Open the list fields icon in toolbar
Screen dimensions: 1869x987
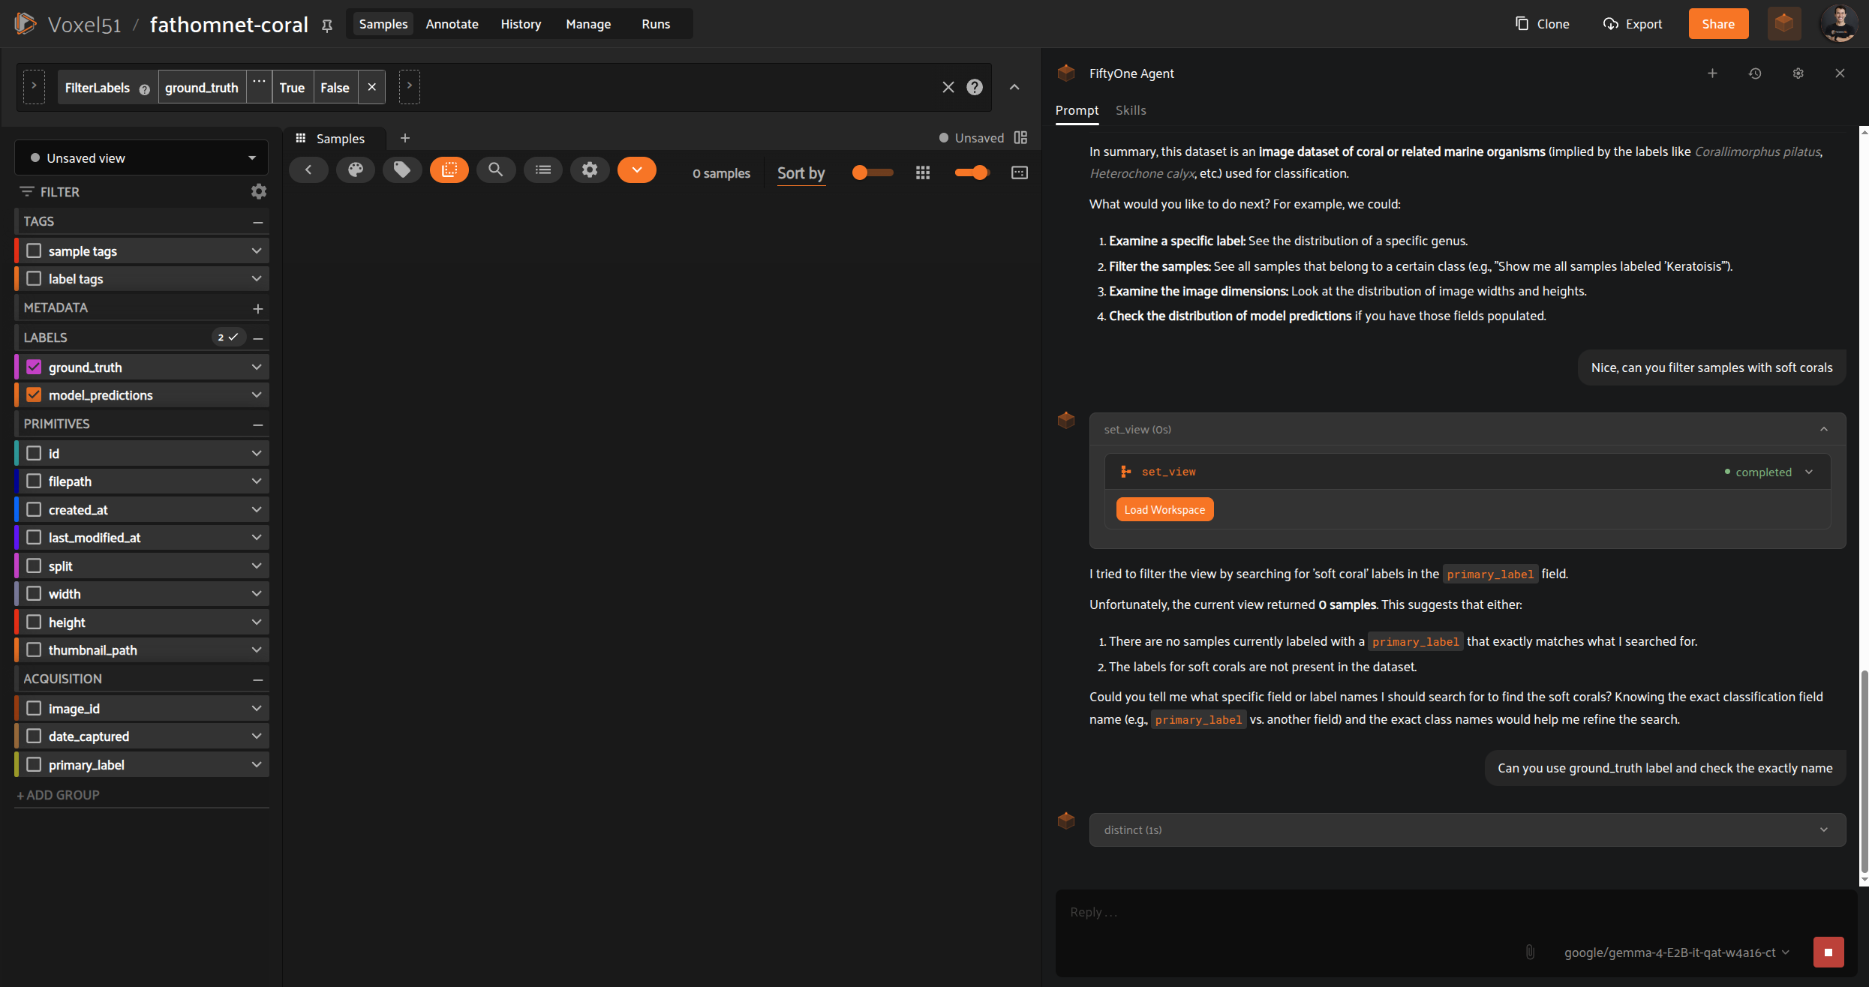tap(543, 170)
